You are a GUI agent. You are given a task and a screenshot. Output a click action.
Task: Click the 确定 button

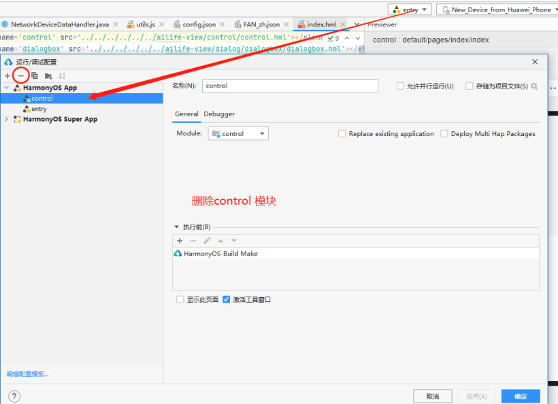pyautogui.click(x=521, y=396)
